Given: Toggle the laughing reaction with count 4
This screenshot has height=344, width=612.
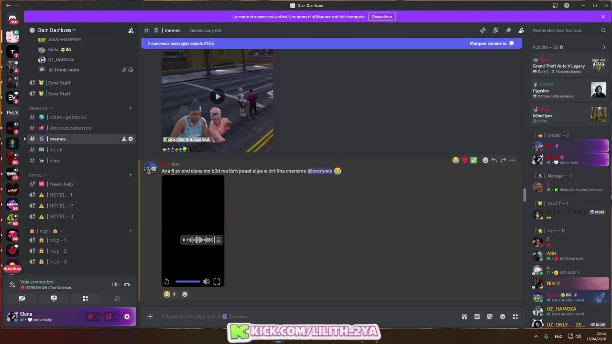Looking at the screenshot, I should tap(170, 294).
